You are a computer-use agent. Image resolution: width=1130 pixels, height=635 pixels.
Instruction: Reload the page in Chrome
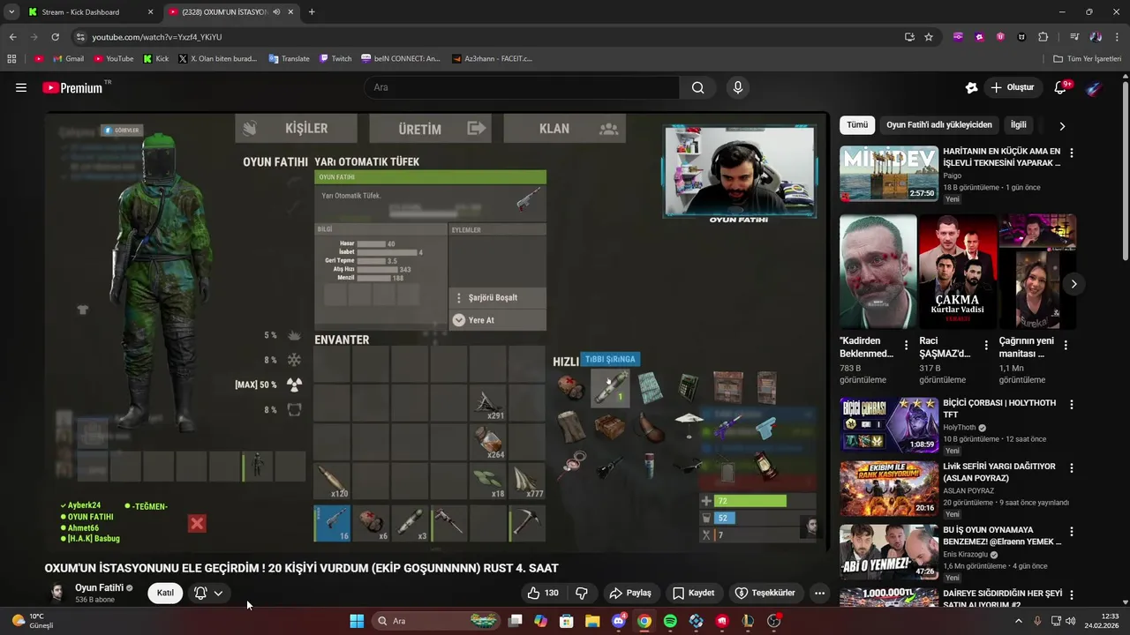tap(55, 37)
